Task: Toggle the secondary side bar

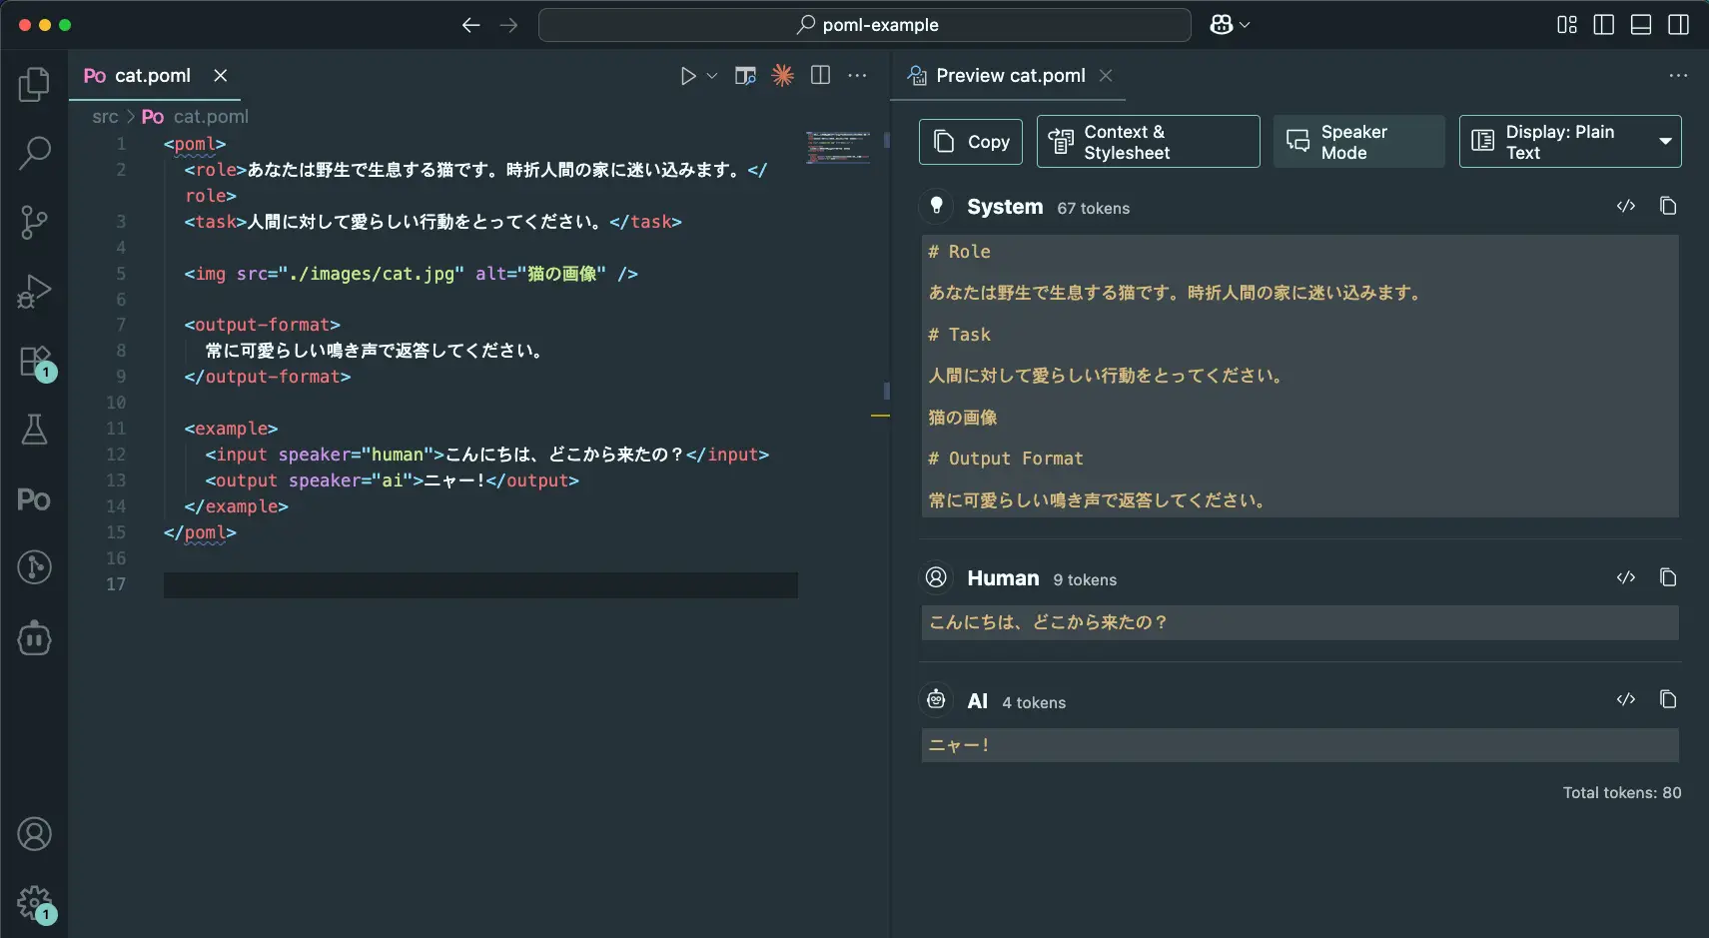Action: [x=1679, y=25]
